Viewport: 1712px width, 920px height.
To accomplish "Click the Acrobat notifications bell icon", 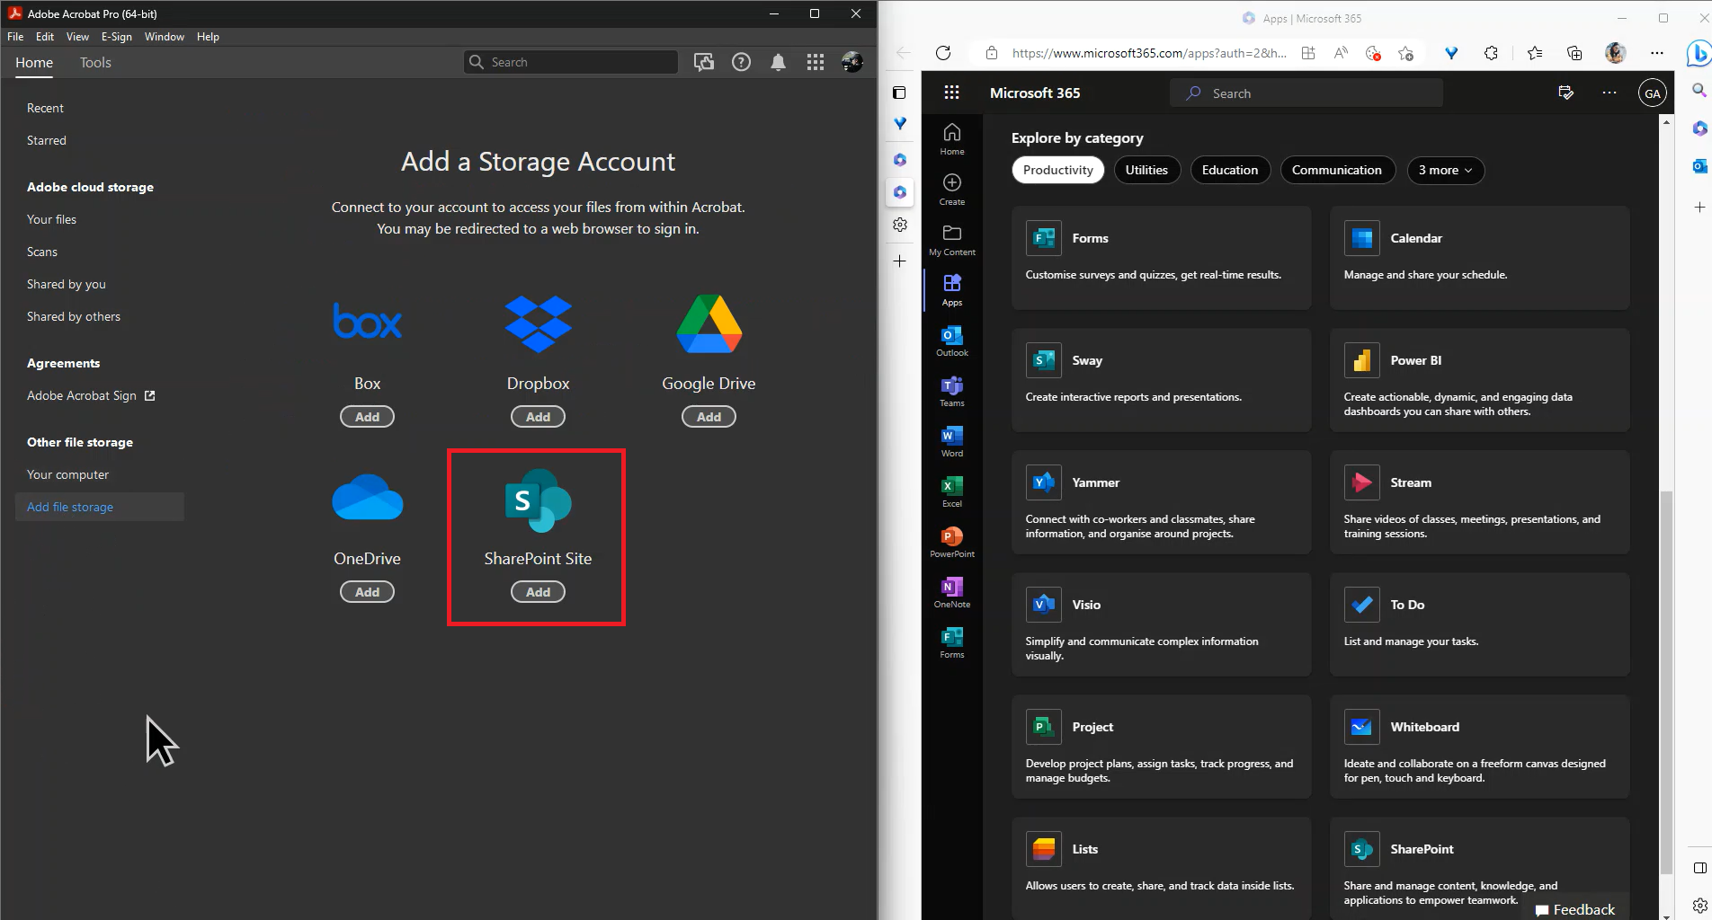I will click(778, 62).
